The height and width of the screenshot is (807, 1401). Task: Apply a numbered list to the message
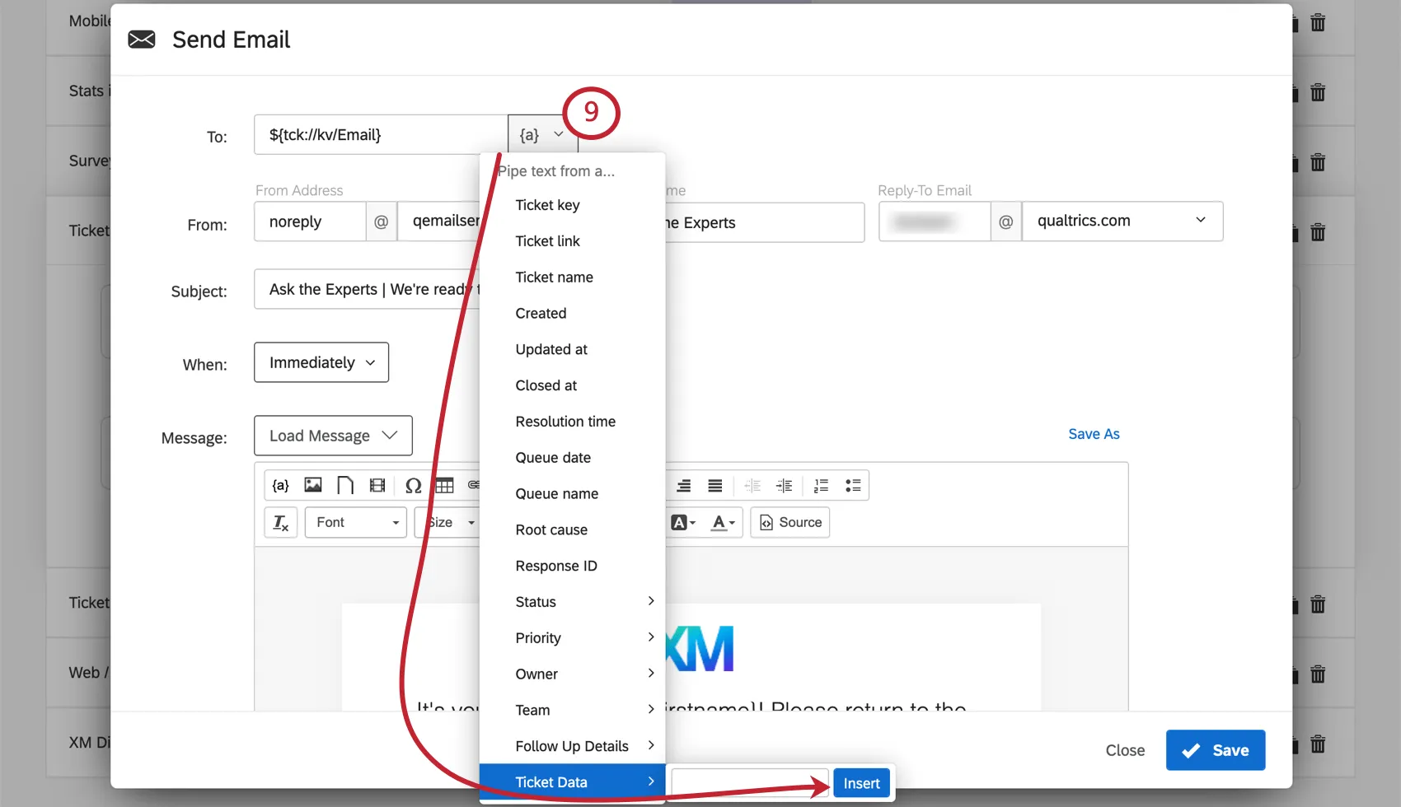point(820,485)
